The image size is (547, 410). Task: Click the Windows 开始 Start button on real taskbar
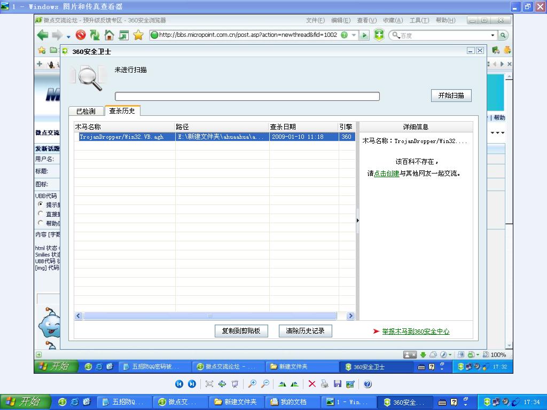(x=26, y=402)
